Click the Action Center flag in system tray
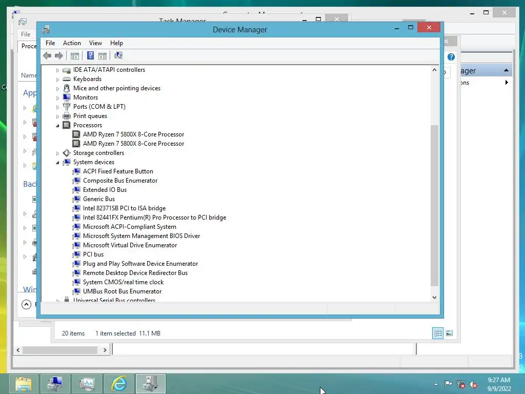The width and height of the screenshot is (525, 394). [x=448, y=384]
